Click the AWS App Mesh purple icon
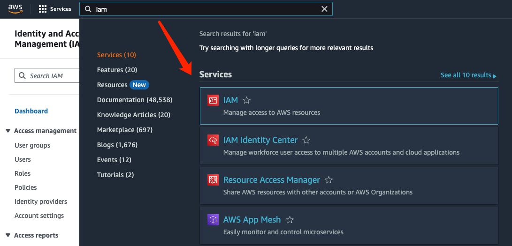 tap(213, 220)
